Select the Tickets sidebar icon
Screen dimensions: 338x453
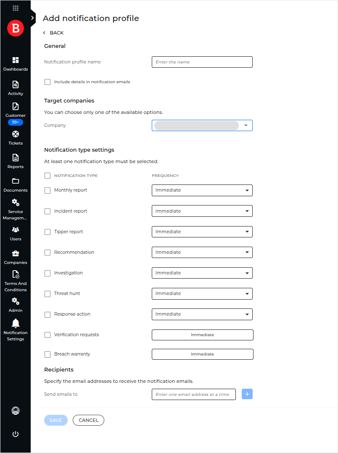point(15,137)
